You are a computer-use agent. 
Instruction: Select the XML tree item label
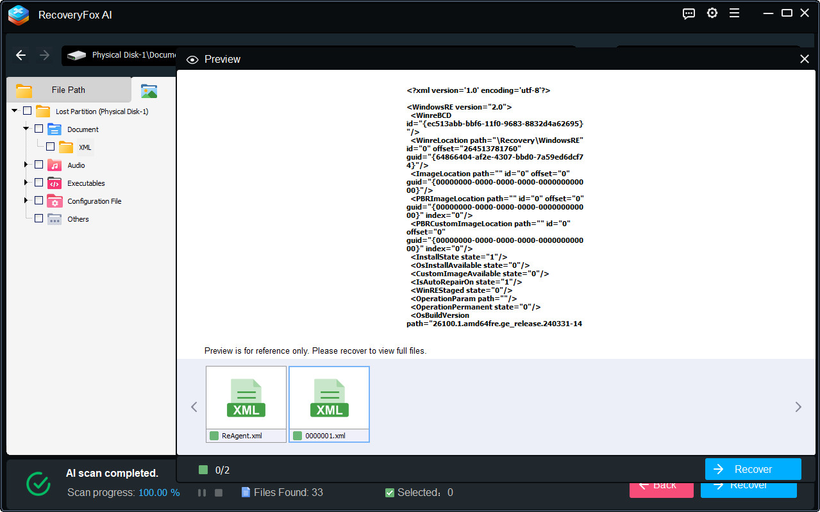tap(85, 147)
